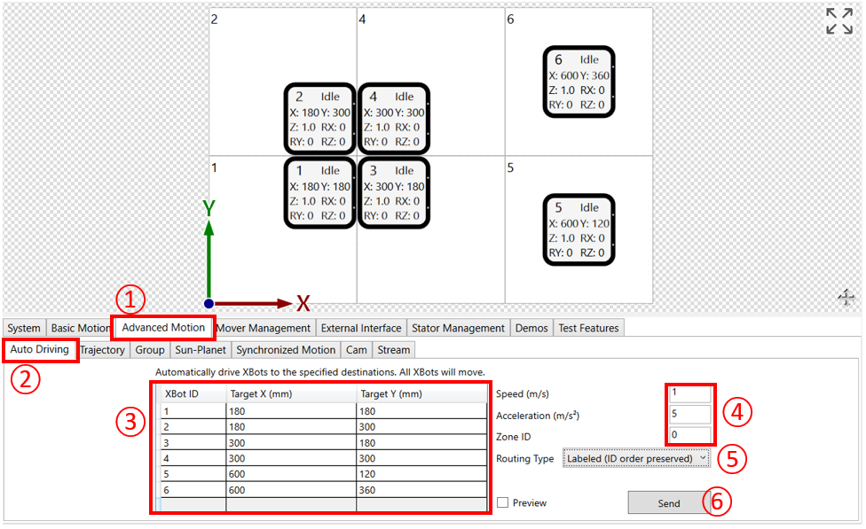Click the Acceleration input field
Image resolution: width=866 pixels, height=529 pixels.
coord(689,415)
